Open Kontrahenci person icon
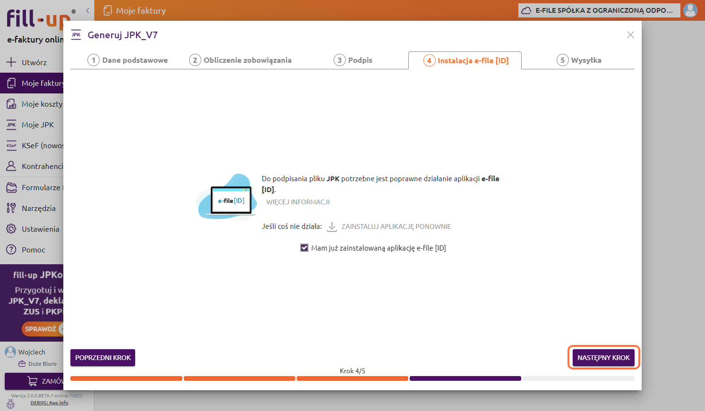This screenshot has width=705, height=411. click(x=11, y=166)
